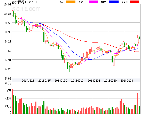Click the MA20 legend label
Image resolution: width=155 pixels, height=114 pixels.
pyautogui.click(x=104, y=2)
